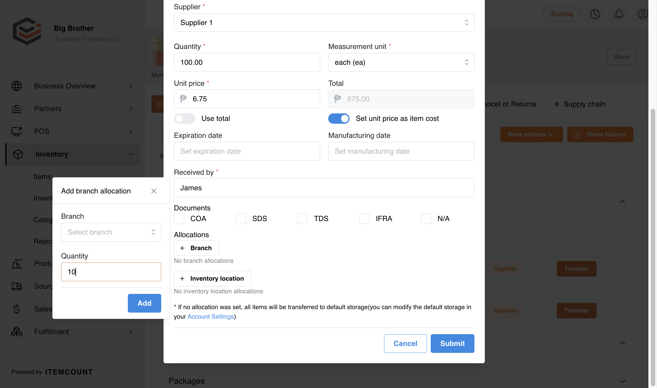Click the Partners sidebar icon
This screenshot has height=388, width=657.
pos(17,109)
